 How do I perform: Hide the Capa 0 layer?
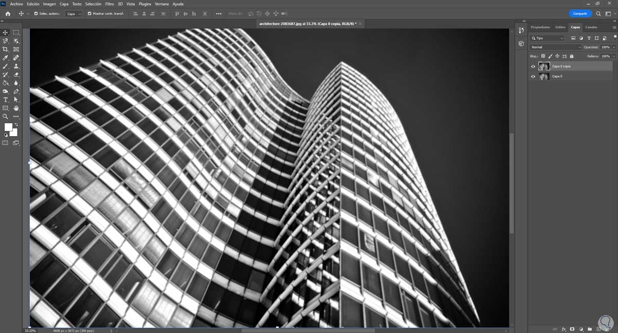pos(533,76)
